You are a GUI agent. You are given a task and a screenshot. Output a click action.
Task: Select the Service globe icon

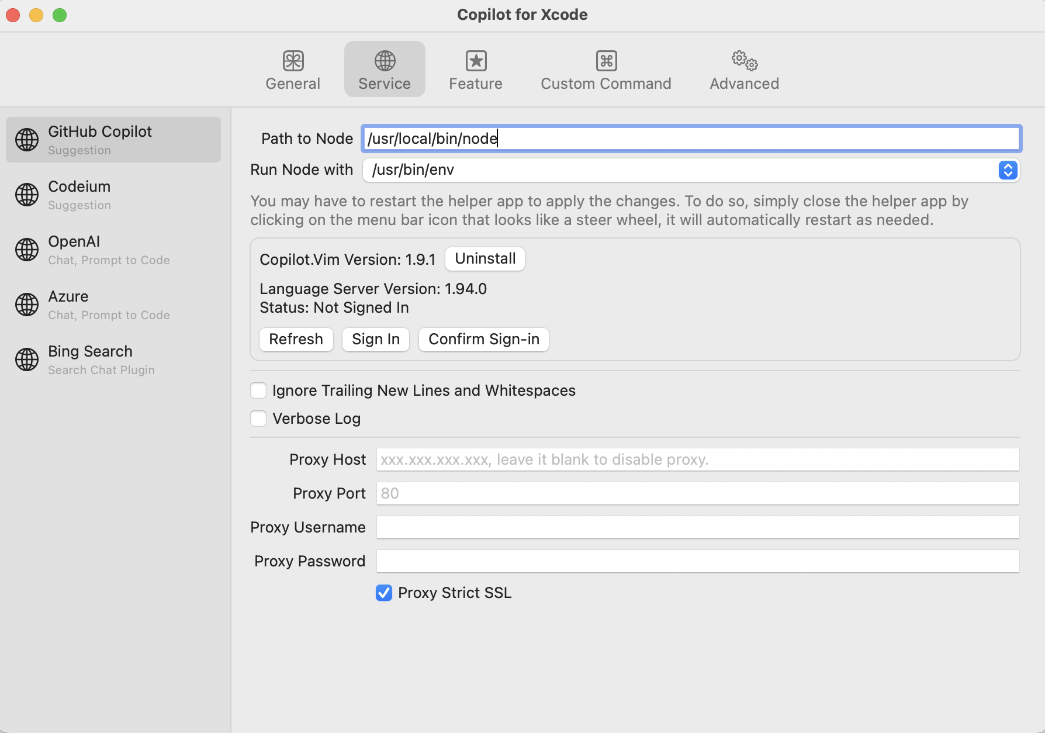pyautogui.click(x=385, y=61)
